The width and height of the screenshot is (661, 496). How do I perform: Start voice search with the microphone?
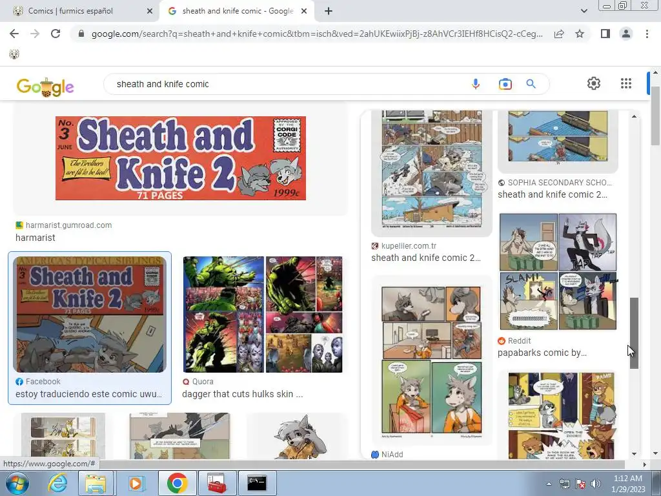click(x=476, y=84)
